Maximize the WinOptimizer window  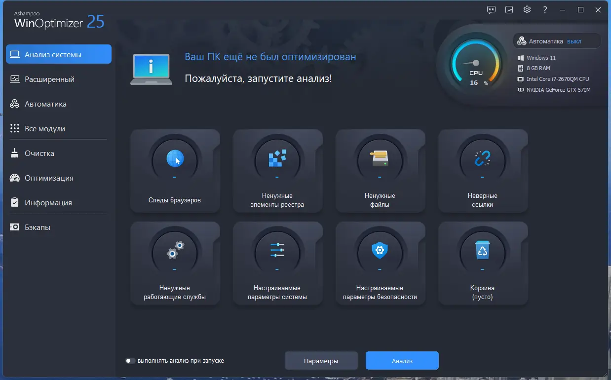[581, 10]
